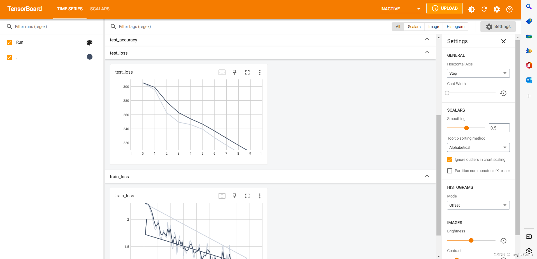The image size is (537, 259).
Task: Expand the test_accuracy section
Action: click(x=427, y=39)
